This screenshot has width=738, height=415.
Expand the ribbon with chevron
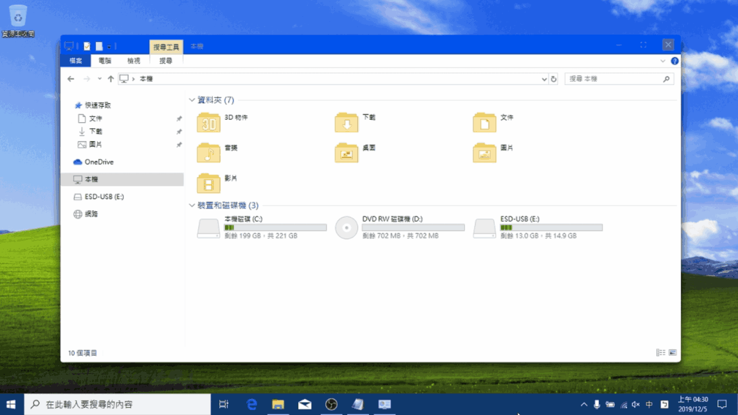click(663, 61)
